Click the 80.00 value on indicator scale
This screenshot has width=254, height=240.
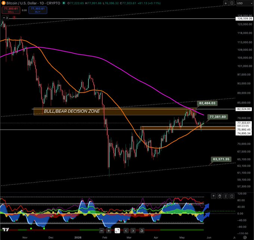pyautogui.click(x=241, y=200)
